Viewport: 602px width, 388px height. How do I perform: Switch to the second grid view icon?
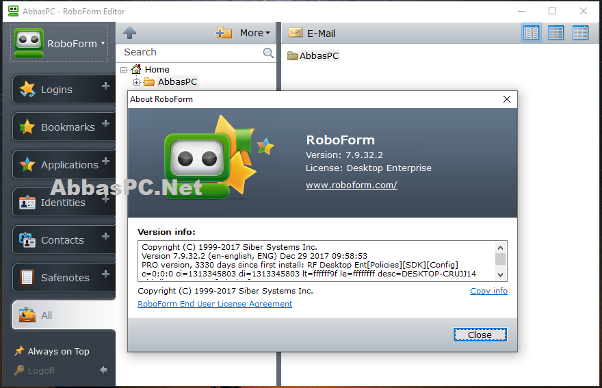click(x=556, y=33)
